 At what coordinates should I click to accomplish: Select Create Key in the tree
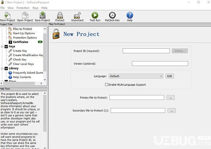click(20, 51)
